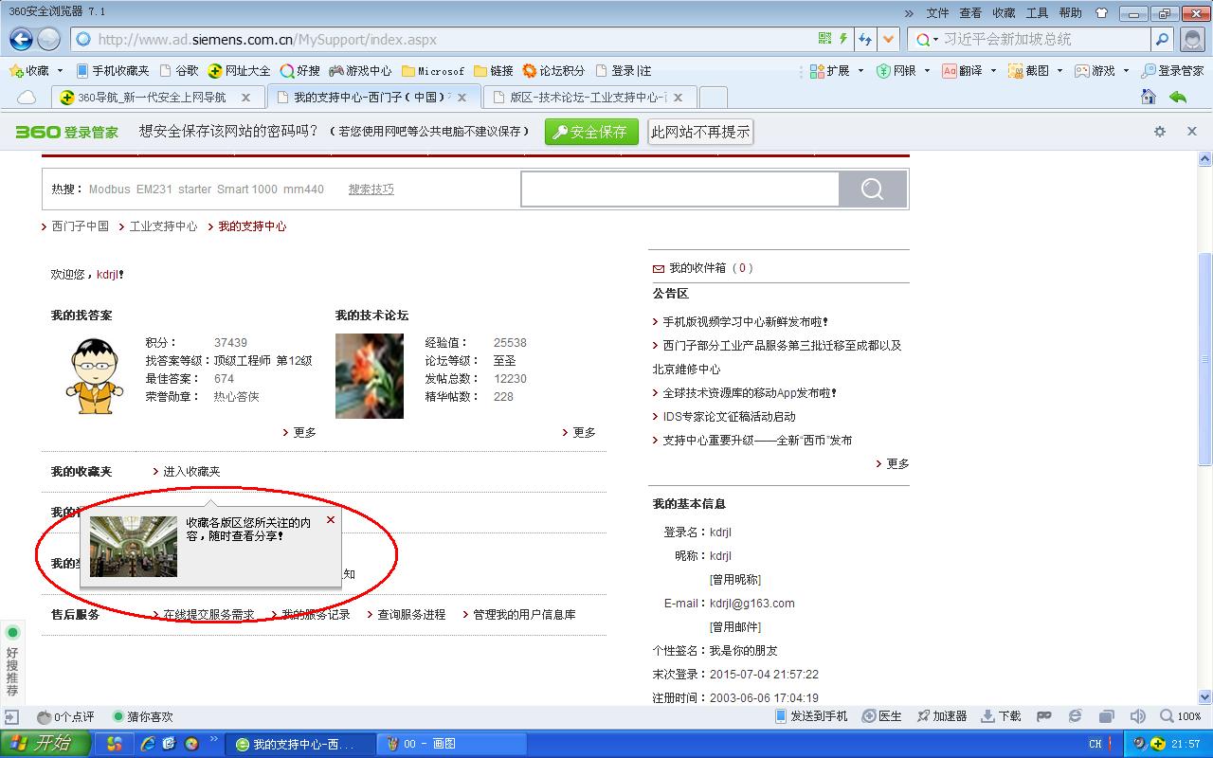1213x758 pixels.
Task: Dismiss the 360 password save bar
Action: [1192, 132]
